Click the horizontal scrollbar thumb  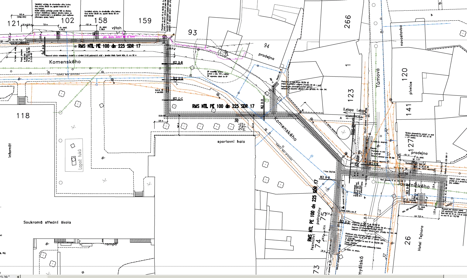34,276
